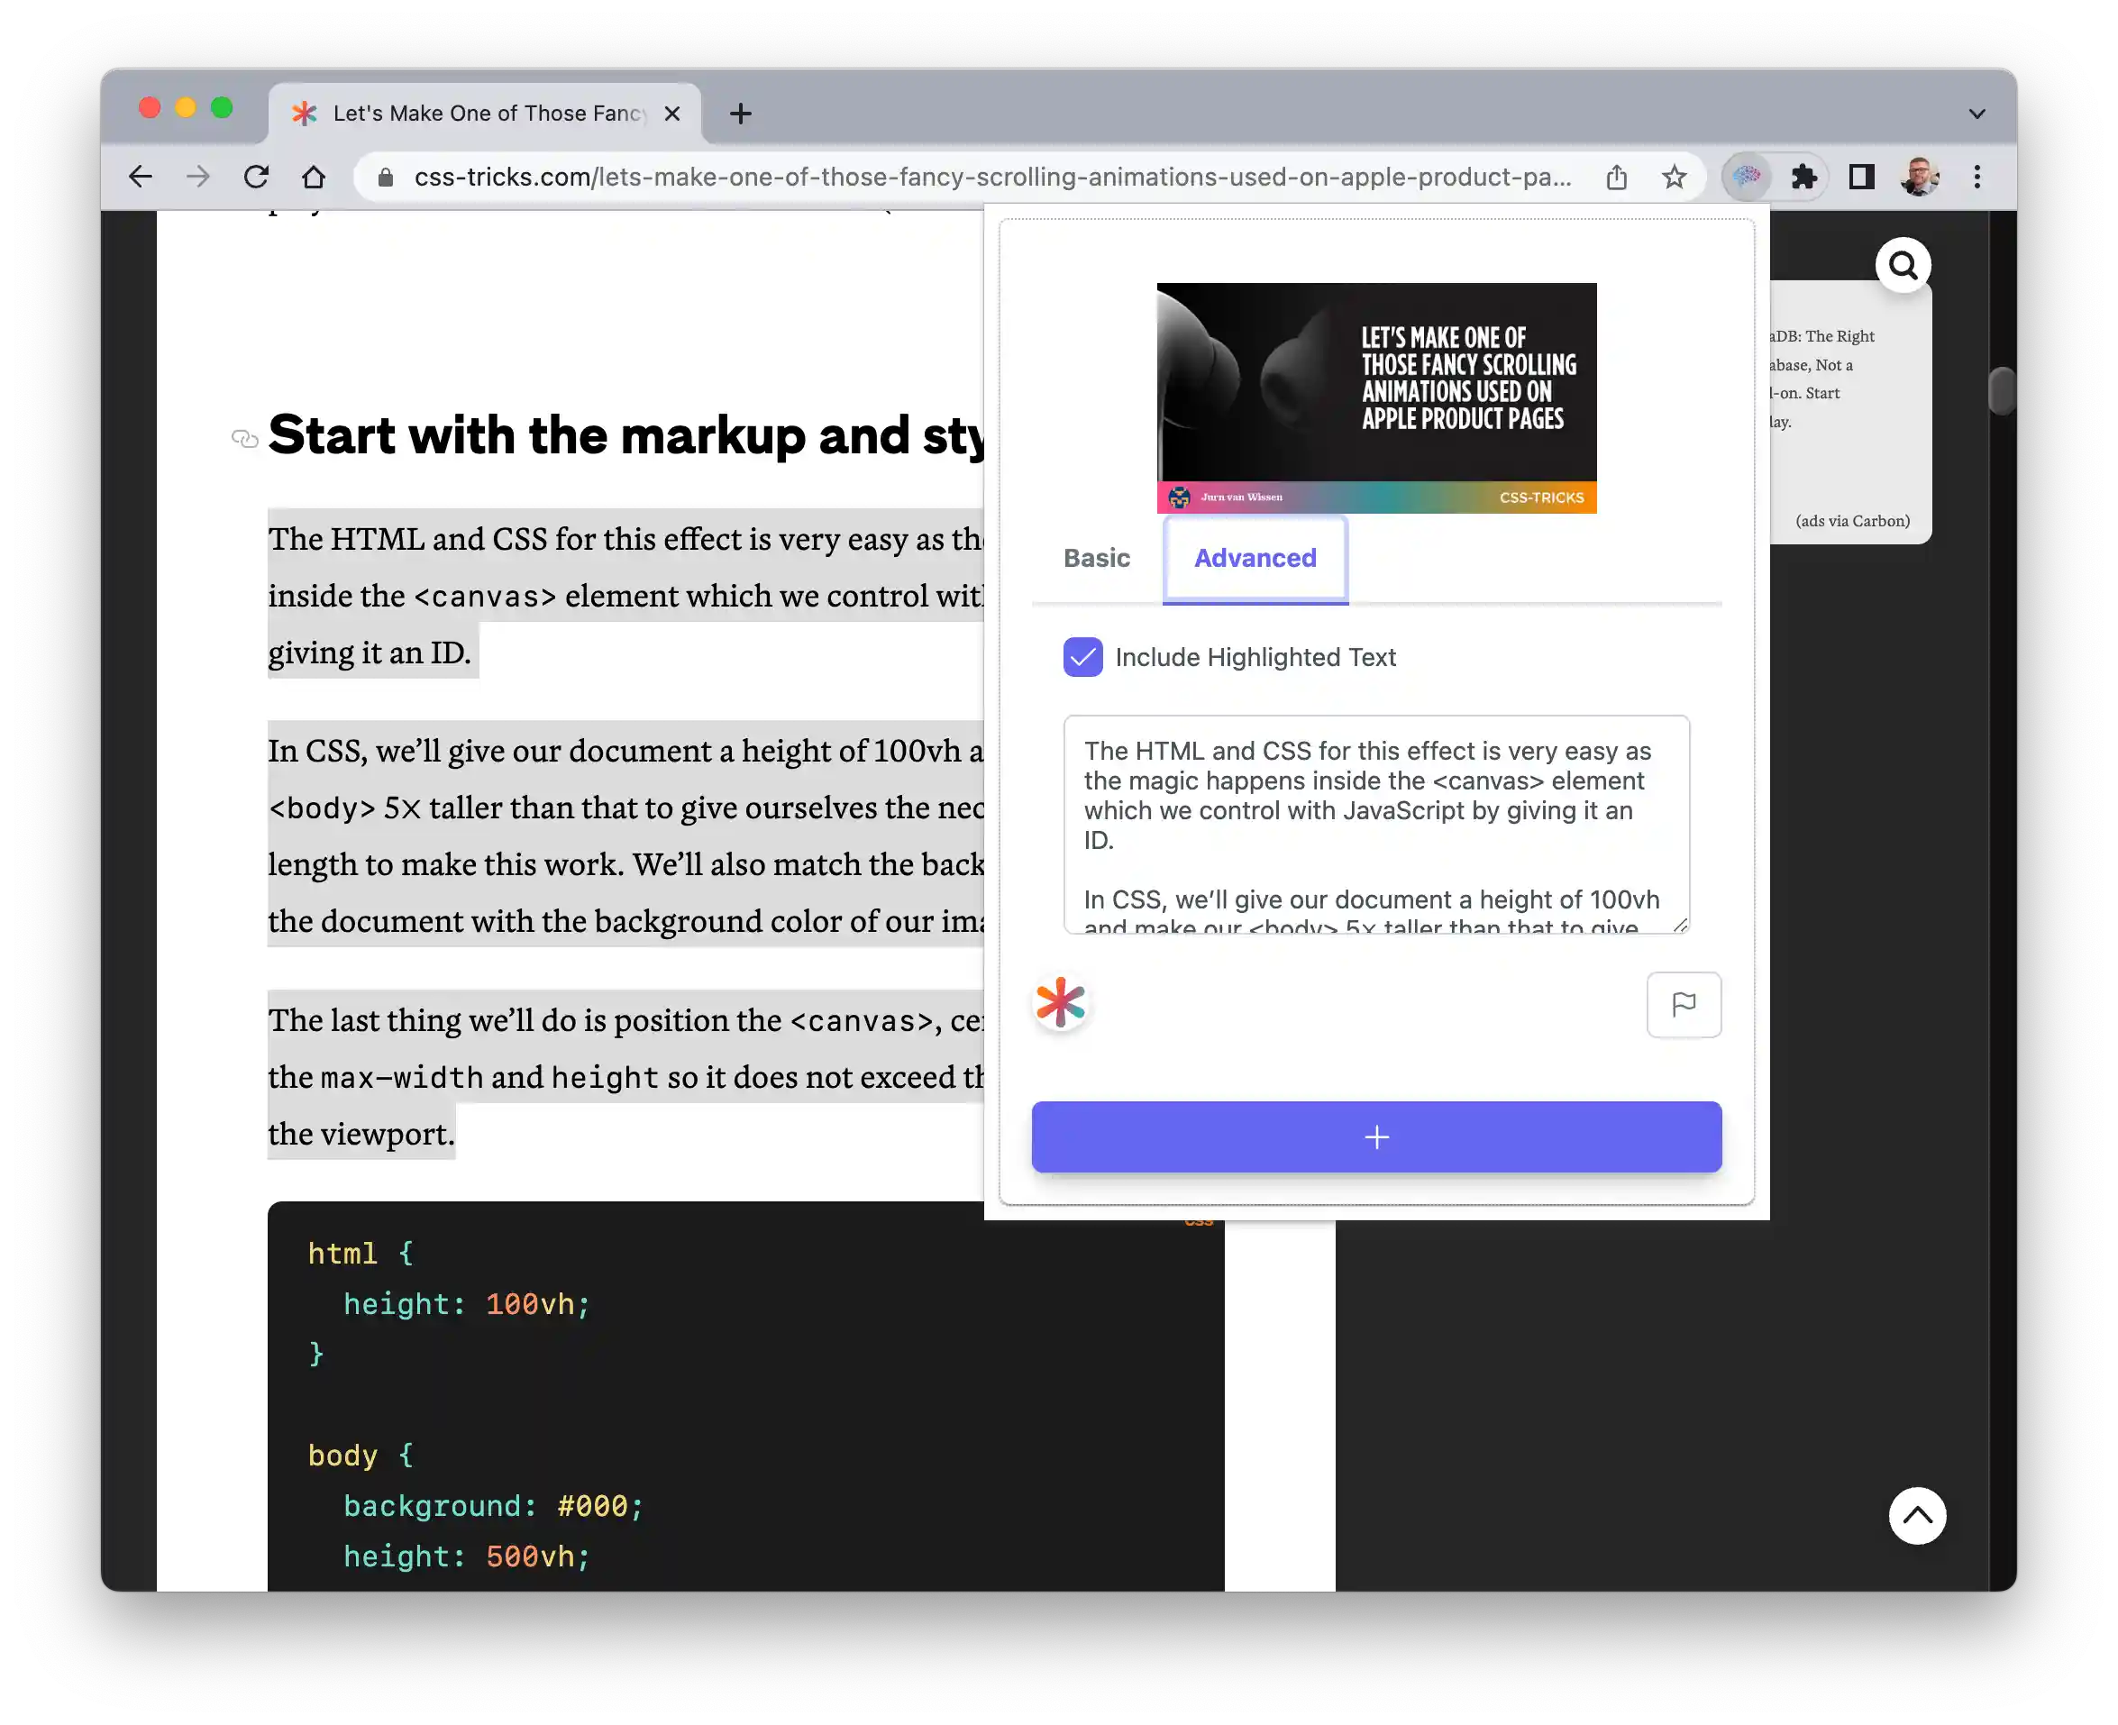Open a new browser tab
The height and width of the screenshot is (1725, 2118).
tap(740, 114)
